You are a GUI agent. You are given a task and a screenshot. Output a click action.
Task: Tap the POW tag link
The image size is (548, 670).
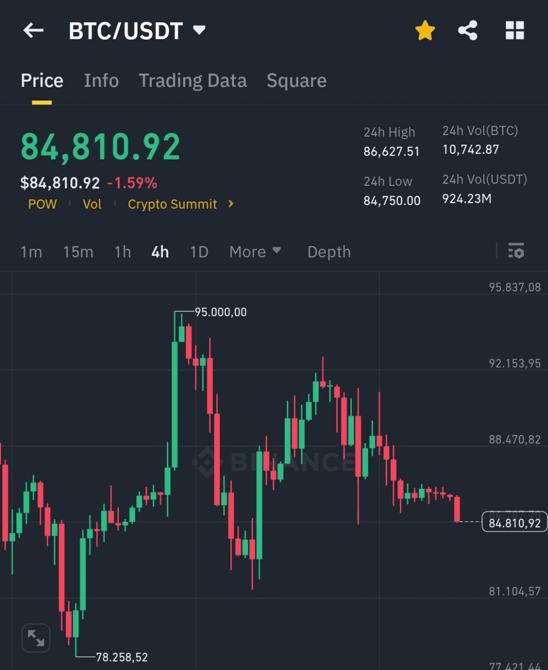click(42, 204)
